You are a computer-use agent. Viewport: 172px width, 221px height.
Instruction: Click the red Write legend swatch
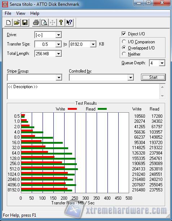tap(72, 109)
